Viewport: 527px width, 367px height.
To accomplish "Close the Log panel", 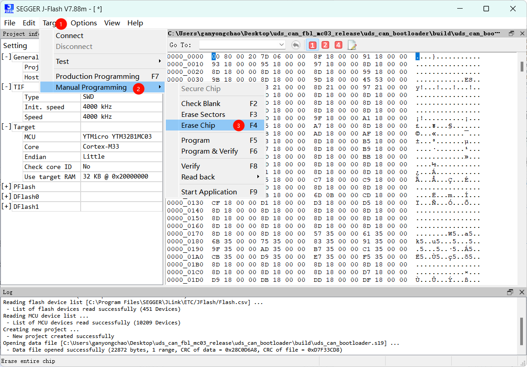I will point(521,292).
